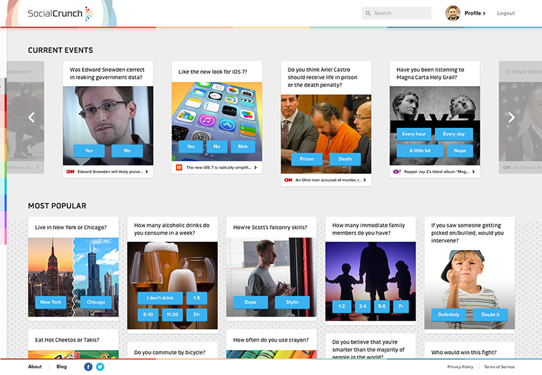Expand Edward Snowden article link arrow

[147, 172]
